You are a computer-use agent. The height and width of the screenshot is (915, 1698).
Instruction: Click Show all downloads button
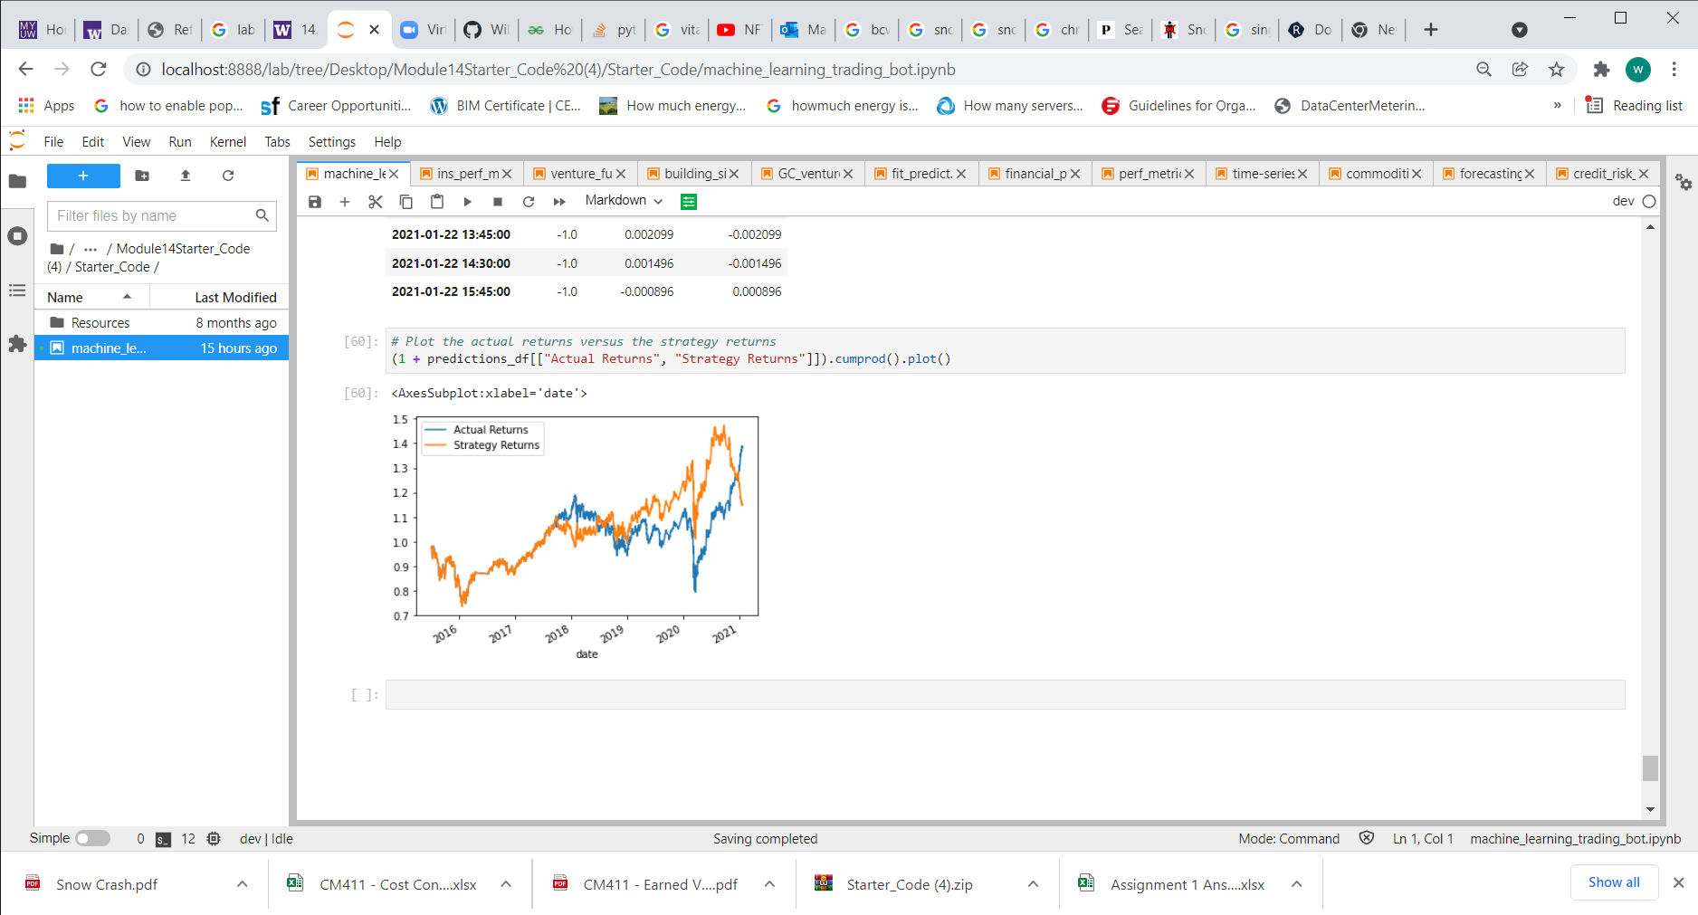pos(1613,882)
